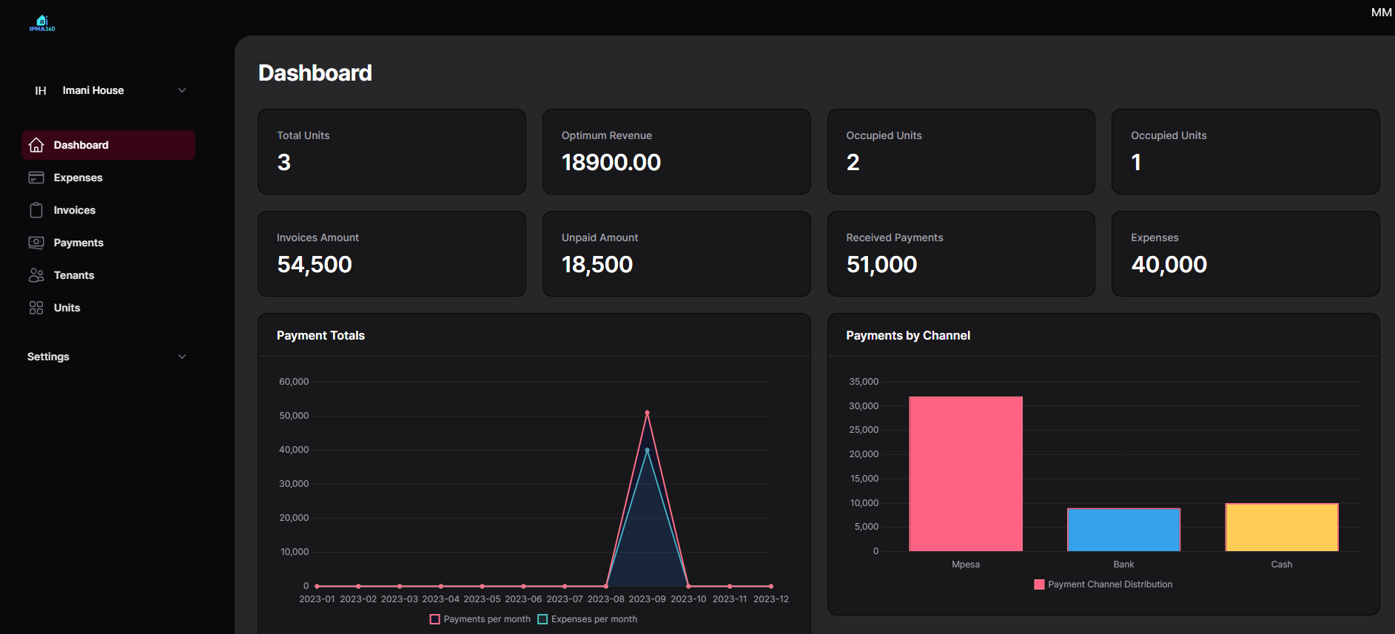Screen dimensions: 1395x634
Task: Click the Invoices Amount card
Action: 391,254
